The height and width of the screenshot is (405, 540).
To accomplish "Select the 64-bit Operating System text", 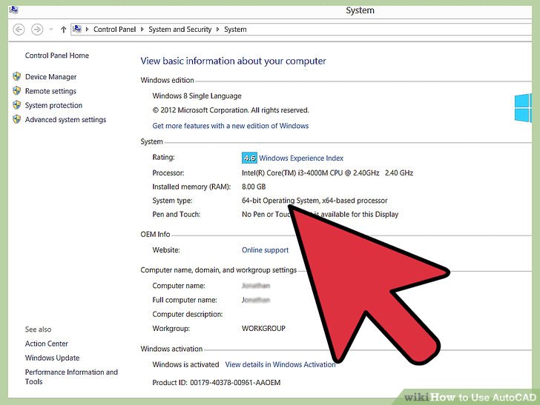I will coord(315,201).
